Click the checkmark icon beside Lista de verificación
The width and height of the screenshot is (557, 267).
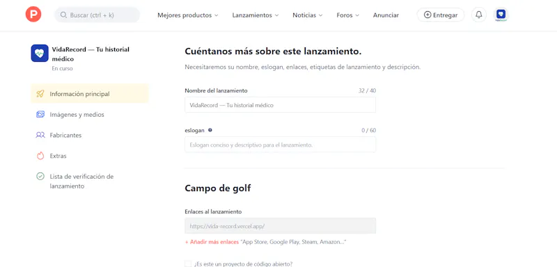[x=40, y=176]
